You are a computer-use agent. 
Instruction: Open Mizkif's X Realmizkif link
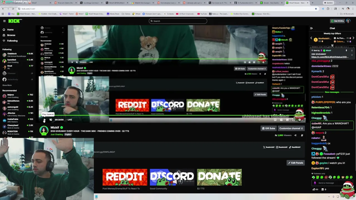(x=269, y=147)
